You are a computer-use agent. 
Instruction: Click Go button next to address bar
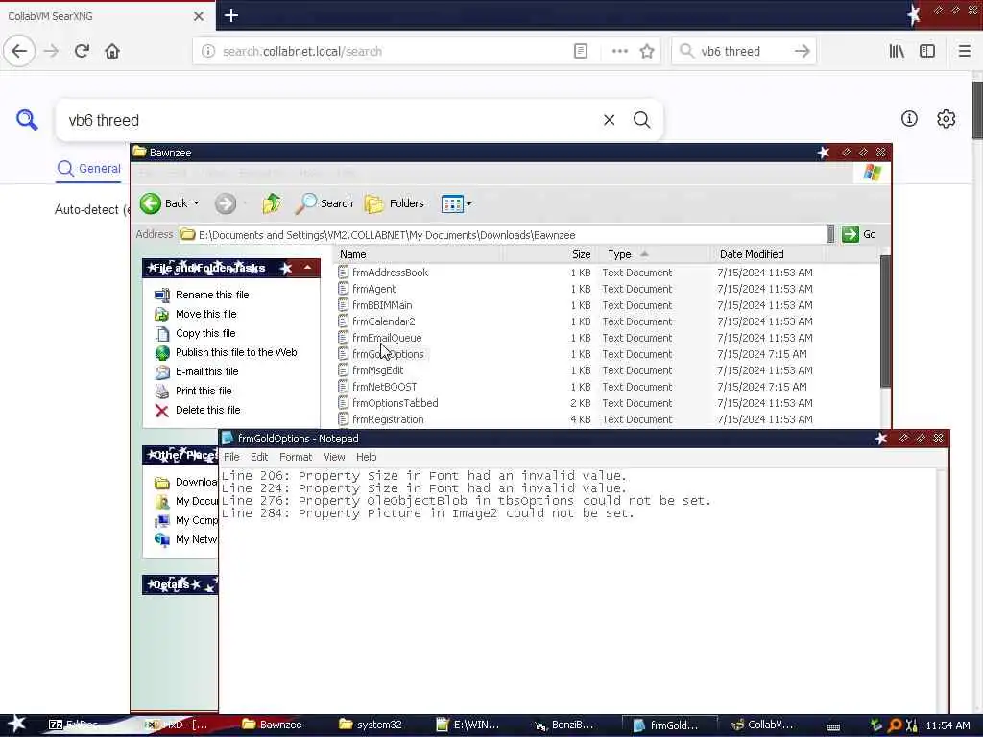point(859,234)
